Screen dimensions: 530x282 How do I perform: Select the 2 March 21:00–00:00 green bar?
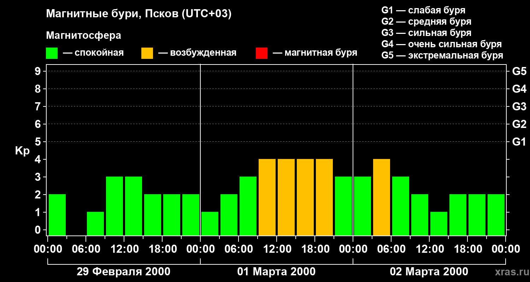496,215
